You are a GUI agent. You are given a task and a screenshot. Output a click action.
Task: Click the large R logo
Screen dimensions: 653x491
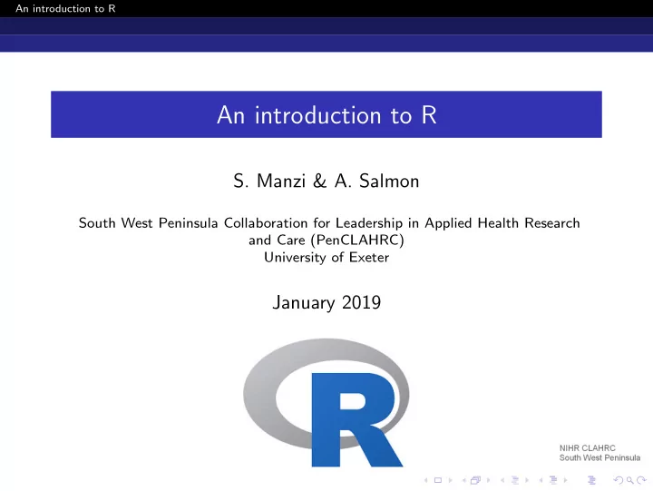[326, 402]
